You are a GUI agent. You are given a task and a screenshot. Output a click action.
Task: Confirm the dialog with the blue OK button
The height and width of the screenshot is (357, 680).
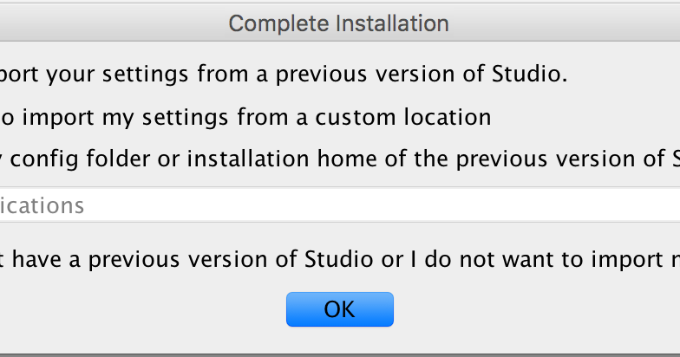(339, 309)
